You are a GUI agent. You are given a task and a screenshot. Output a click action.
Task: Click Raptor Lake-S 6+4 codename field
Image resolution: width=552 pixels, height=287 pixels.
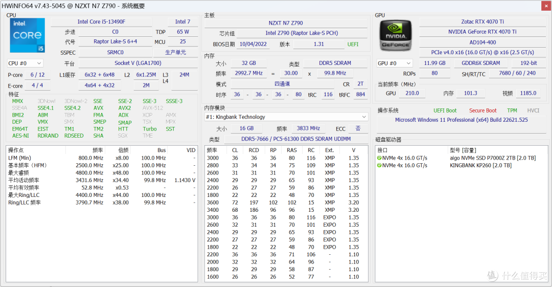tap(115, 41)
